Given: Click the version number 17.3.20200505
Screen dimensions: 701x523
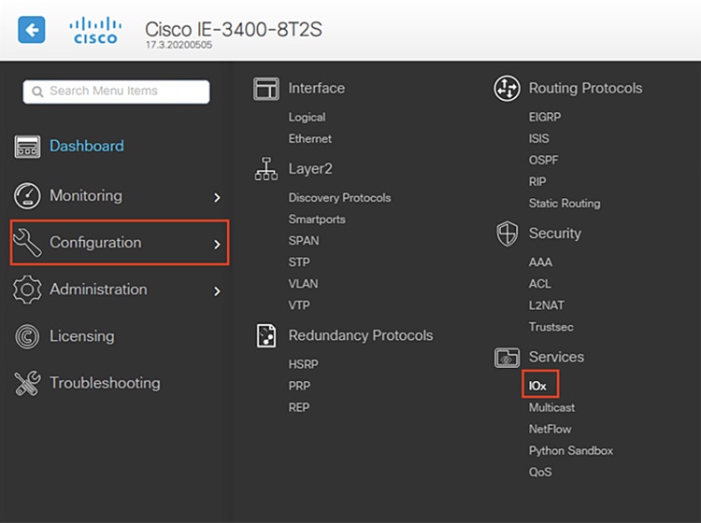Looking at the screenshot, I should 179,45.
